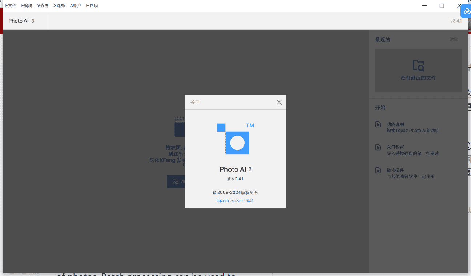Screen dimensions: 471x276
Task: Click the document icon beside 入门指南
Action: (x=378, y=148)
